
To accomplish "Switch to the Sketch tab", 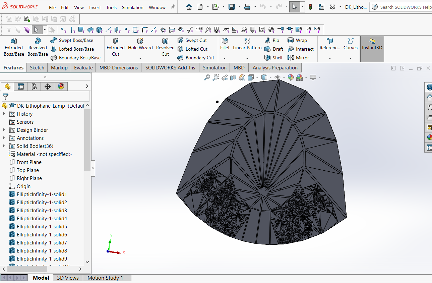I will click(x=37, y=67).
